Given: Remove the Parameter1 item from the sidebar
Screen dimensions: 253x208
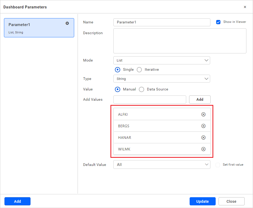Looking at the screenshot, I should [68, 23].
